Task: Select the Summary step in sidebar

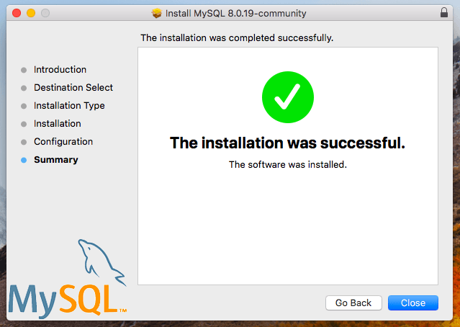Action: [55, 160]
